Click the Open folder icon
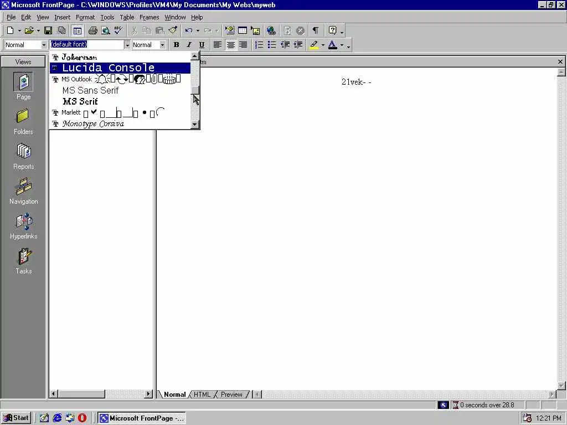The height and width of the screenshot is (425, 567). 29,31
